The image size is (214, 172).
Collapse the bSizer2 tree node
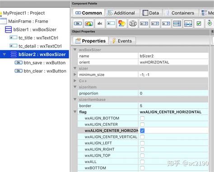click(5, 54)
